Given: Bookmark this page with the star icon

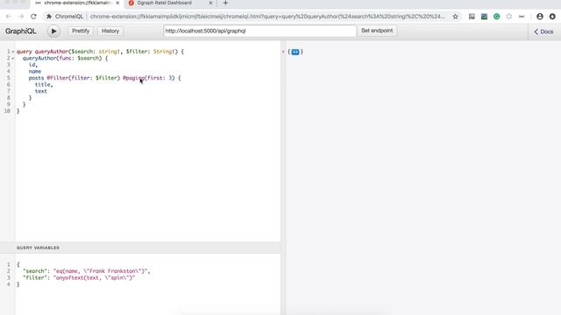Looking at the screenshot, I should 455,17.
